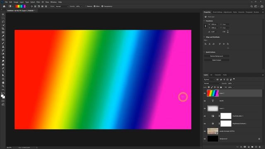Switch to the Paths tab
265x149 pixels.
(x=225, y=75)
